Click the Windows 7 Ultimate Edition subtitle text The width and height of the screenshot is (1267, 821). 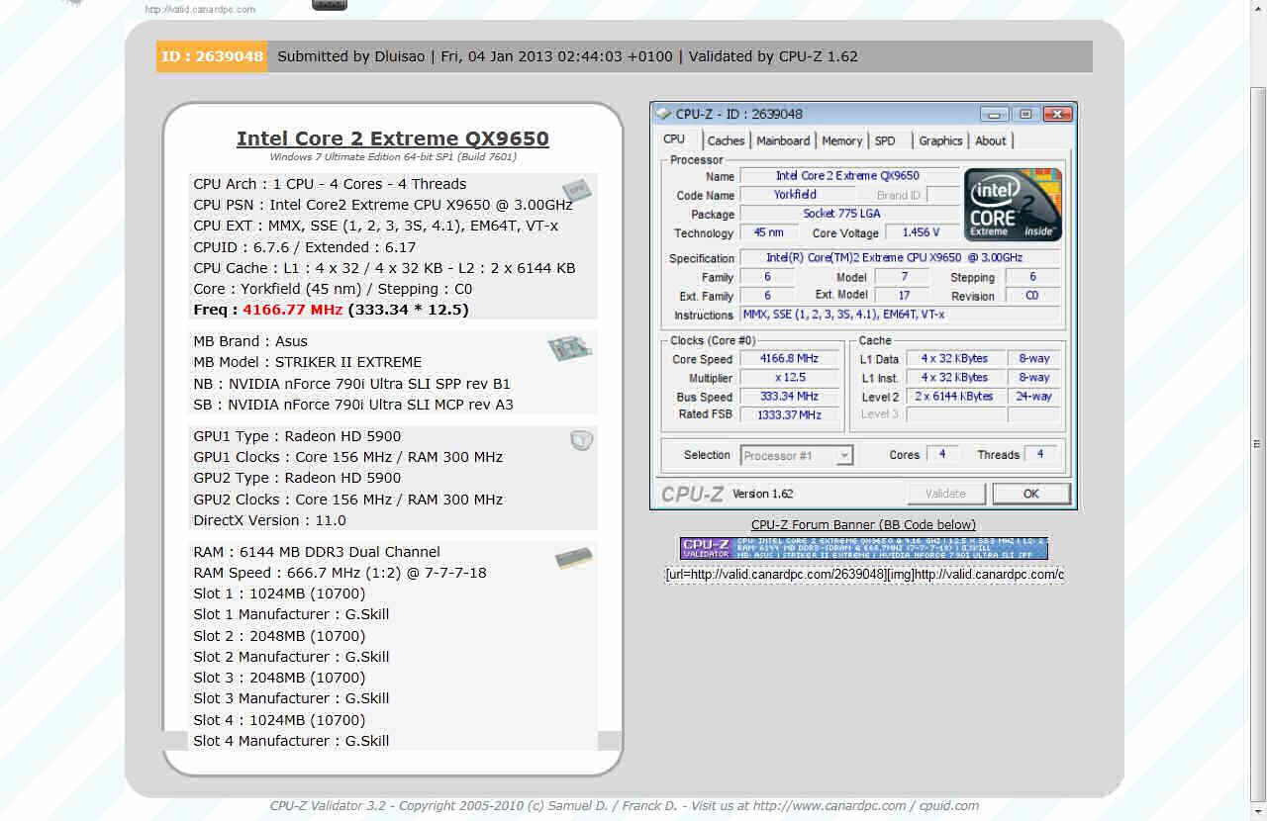click(x=393, y=157)
